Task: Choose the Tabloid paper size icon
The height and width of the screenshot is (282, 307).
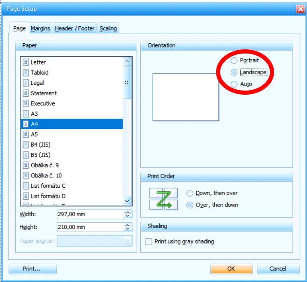Action: (26, 72)
